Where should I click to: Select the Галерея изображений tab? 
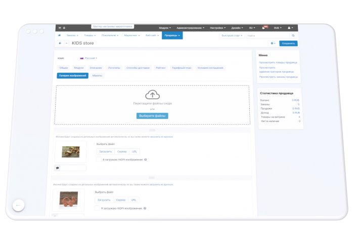[x=72, y=75]
